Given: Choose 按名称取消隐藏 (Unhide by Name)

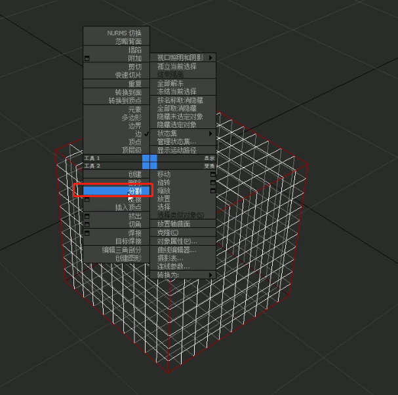Looking at the screenshot, I should (180, 100).
